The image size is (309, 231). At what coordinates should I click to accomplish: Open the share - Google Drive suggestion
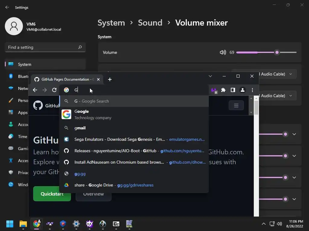coord(134,185)
